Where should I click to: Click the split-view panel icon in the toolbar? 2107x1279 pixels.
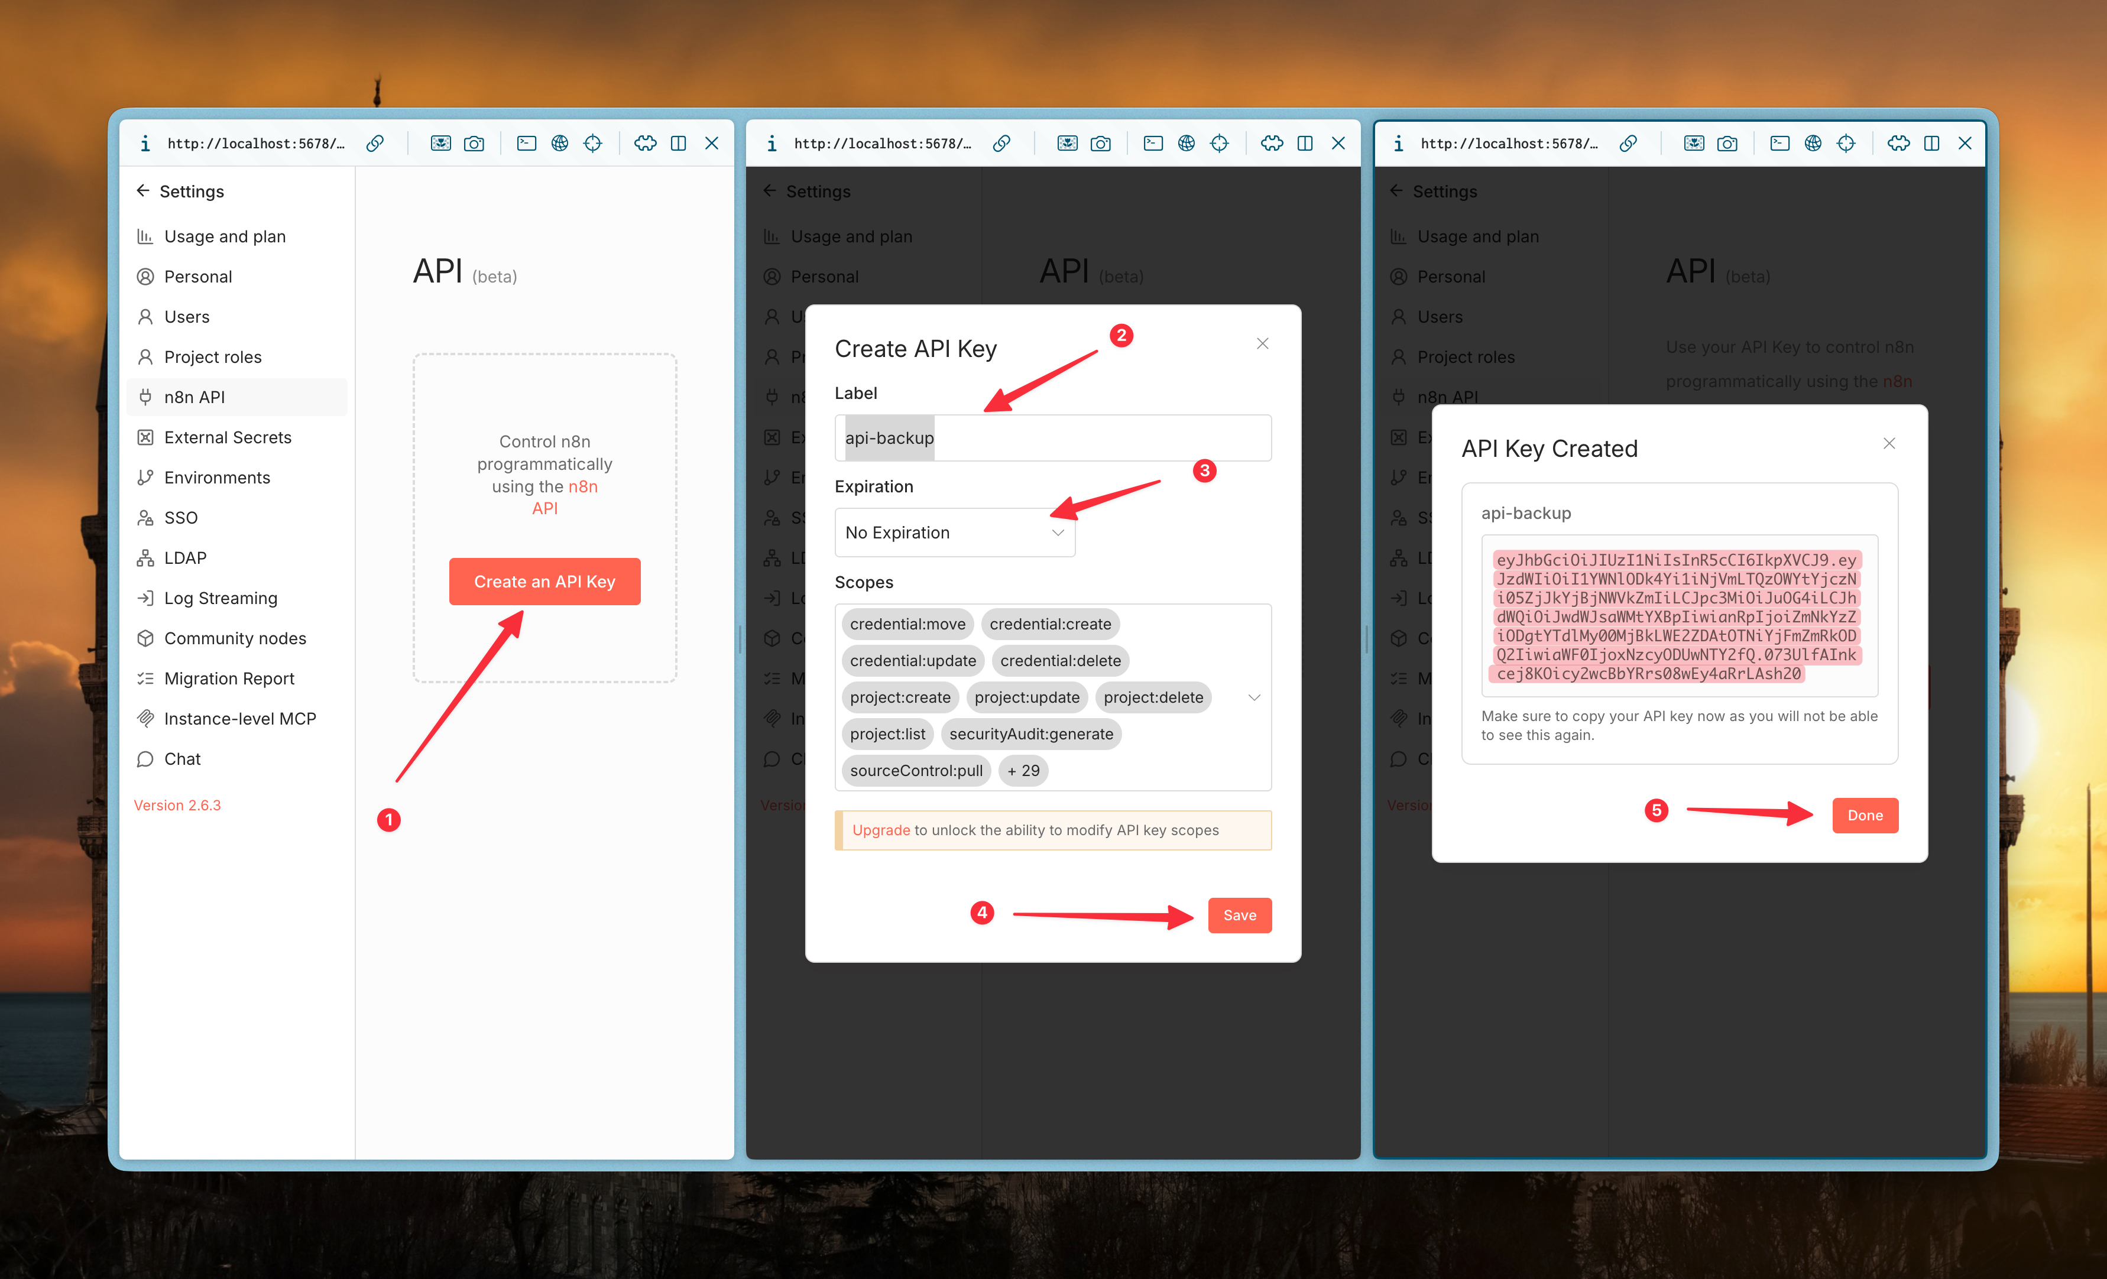click(x=678, y=143)
